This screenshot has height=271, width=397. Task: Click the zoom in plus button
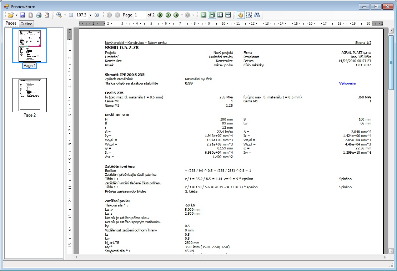[97, 15]
